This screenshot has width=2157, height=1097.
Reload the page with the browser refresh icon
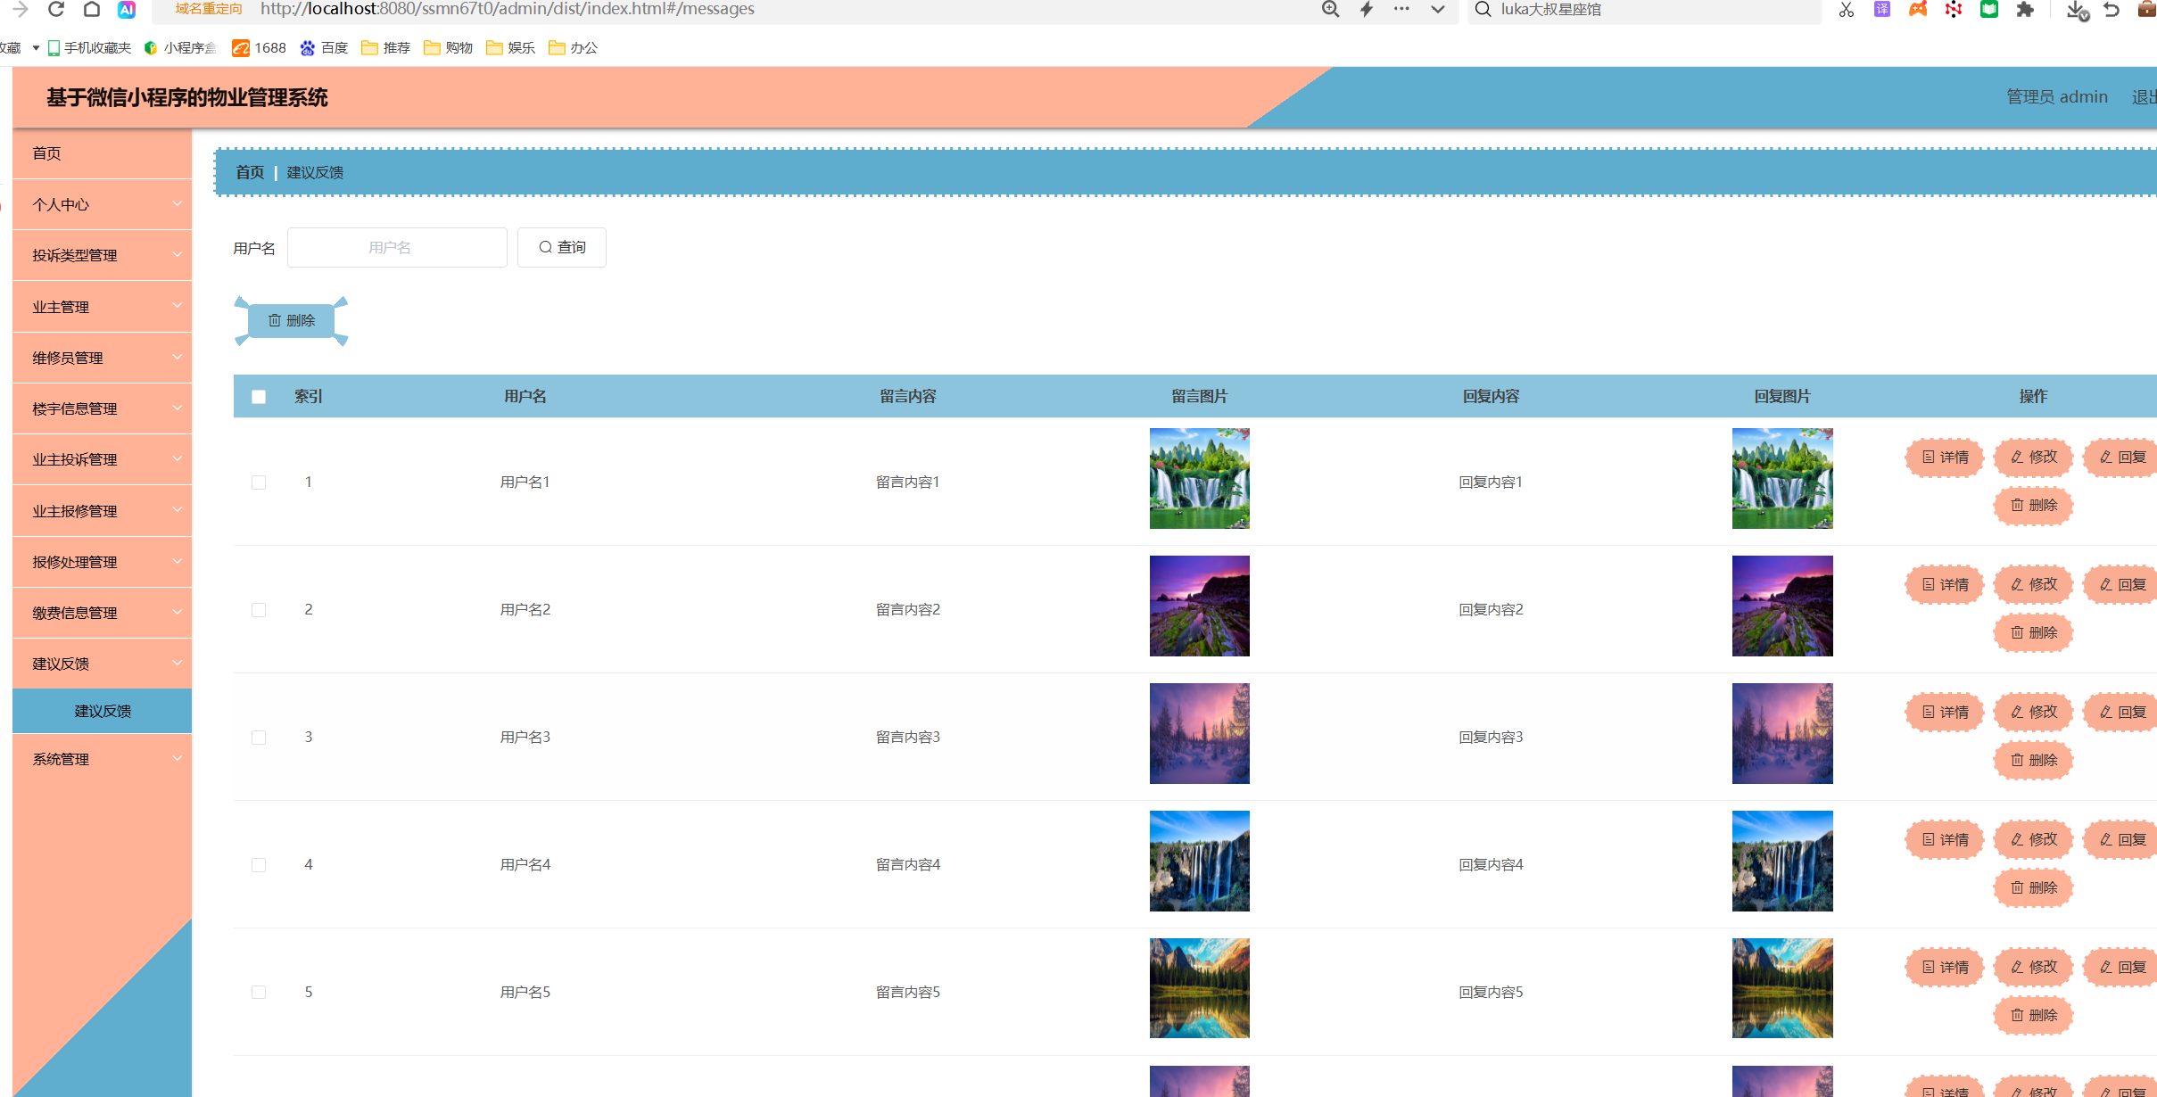click(56, 9)
